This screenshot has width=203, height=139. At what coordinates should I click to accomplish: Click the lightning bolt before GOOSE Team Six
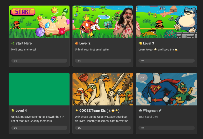[76, 111]
